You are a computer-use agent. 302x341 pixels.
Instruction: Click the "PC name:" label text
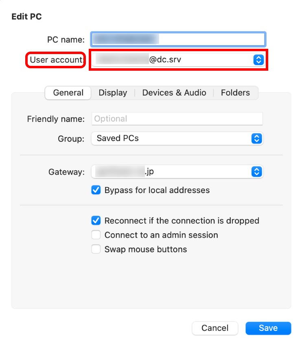point(66,40)
